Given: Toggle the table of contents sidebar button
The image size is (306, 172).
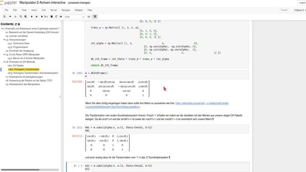Looking at the screenshot, I should click(x=95, y=17).
